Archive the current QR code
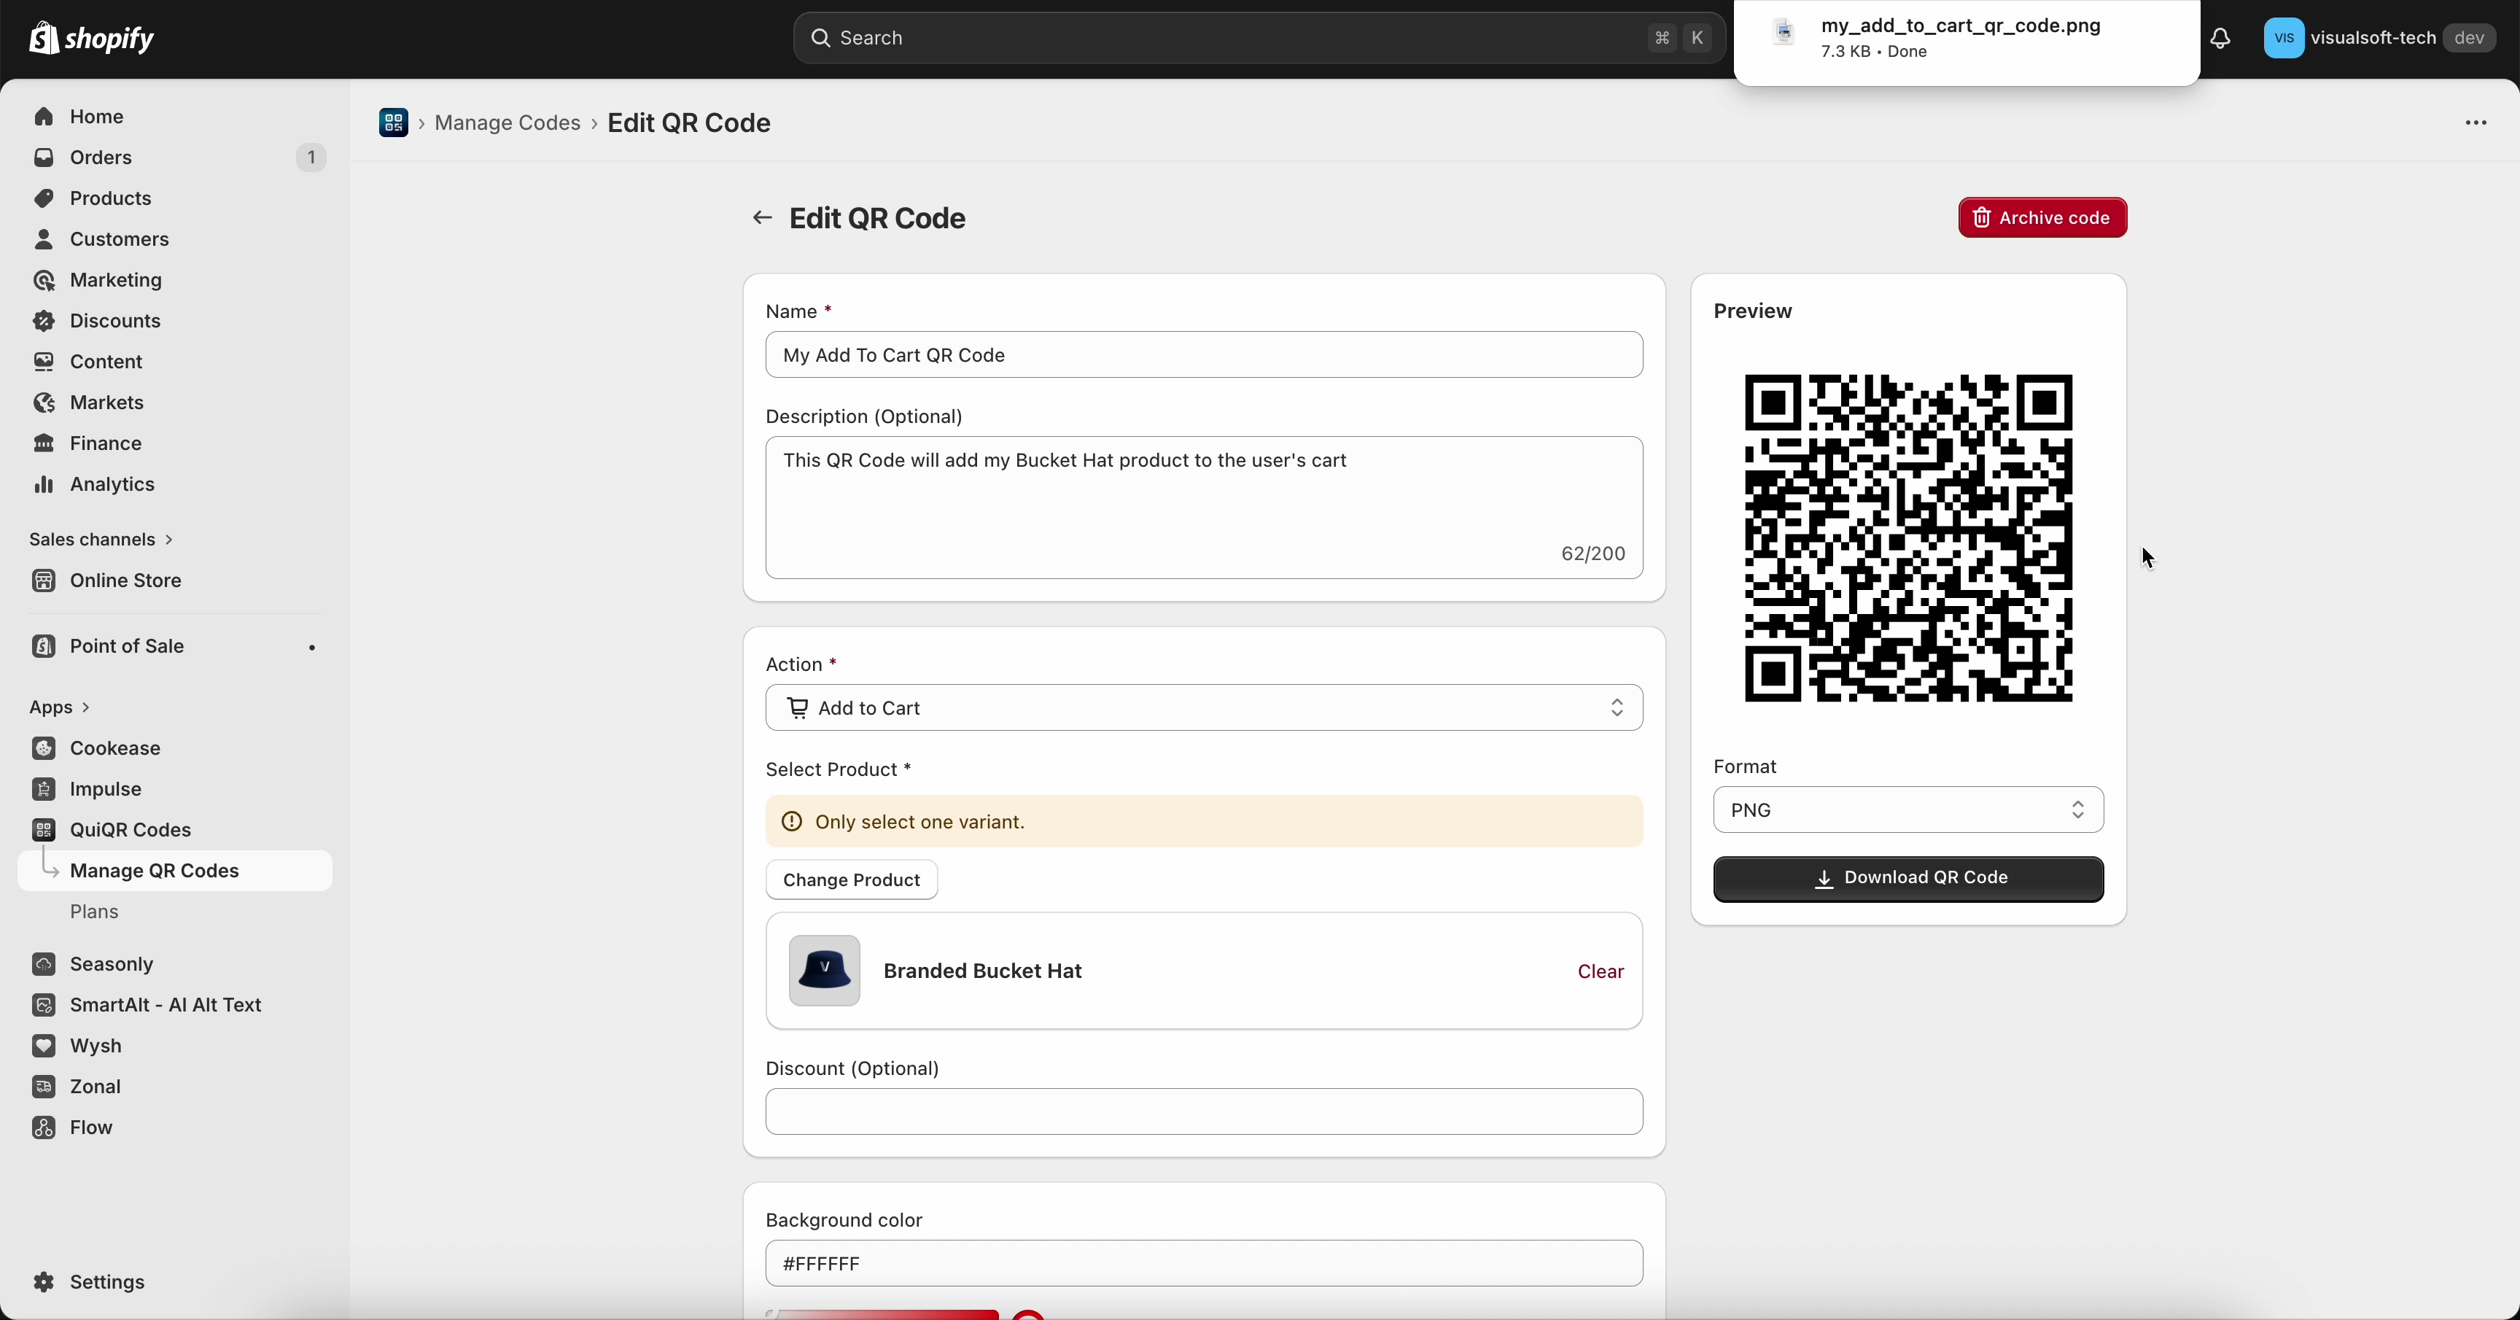 pos(2042,217)
